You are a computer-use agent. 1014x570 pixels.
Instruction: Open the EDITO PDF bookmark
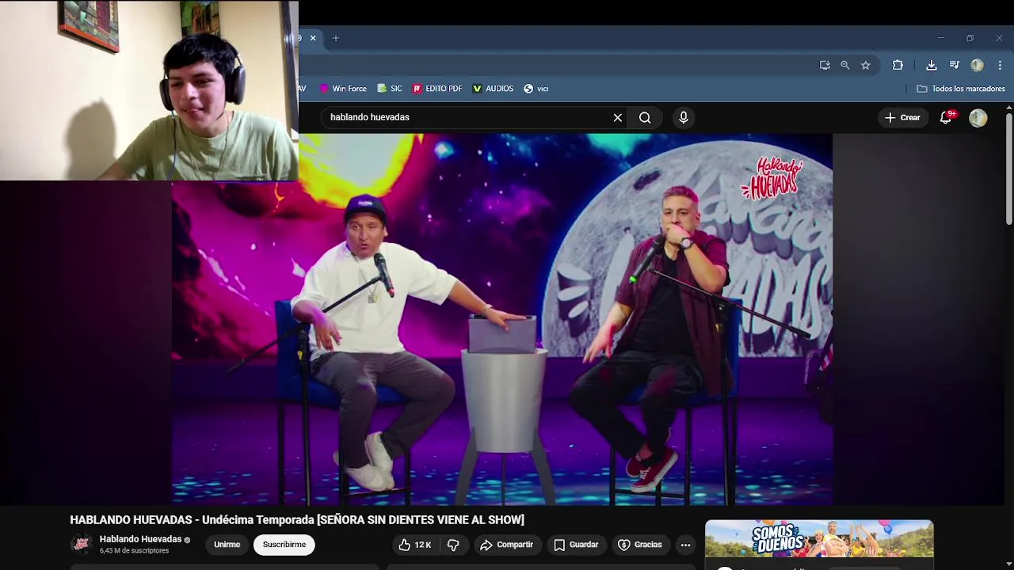point(437,89)
